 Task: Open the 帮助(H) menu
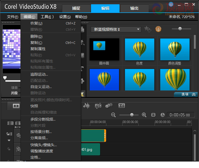coord(81,17)
